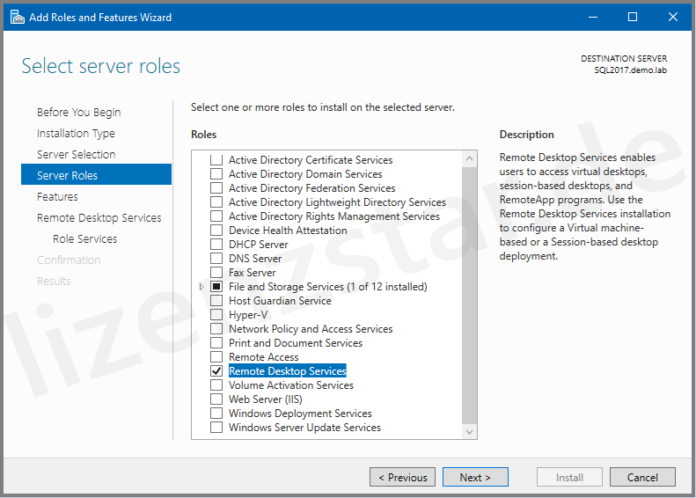
Task: Expand File and Storage Services tree node
Action: pyautogui.click(x=201, y=287)
